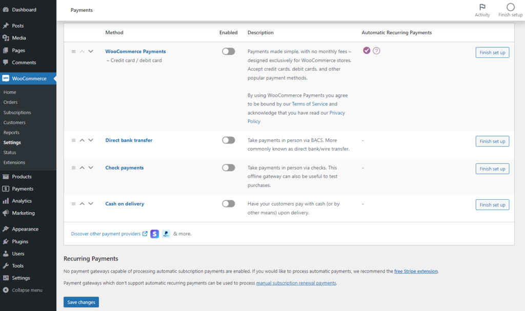Click the Finish setup circle icon

510,7
